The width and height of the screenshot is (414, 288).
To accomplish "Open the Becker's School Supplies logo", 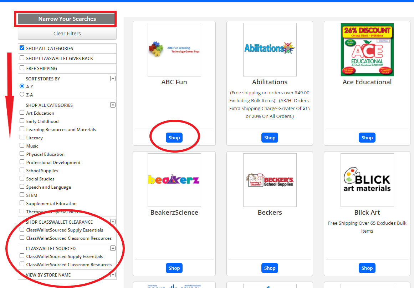I will [270, 180].
